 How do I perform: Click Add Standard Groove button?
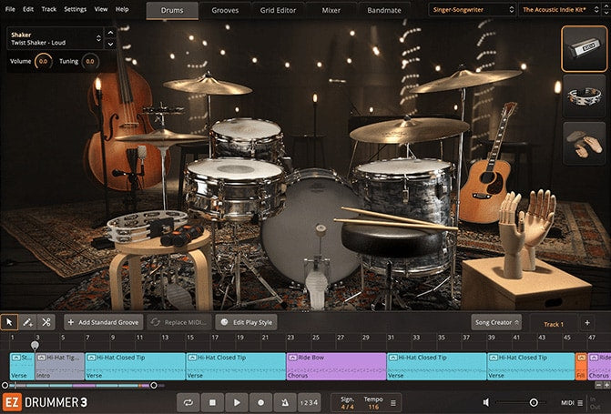pos(103,322)
